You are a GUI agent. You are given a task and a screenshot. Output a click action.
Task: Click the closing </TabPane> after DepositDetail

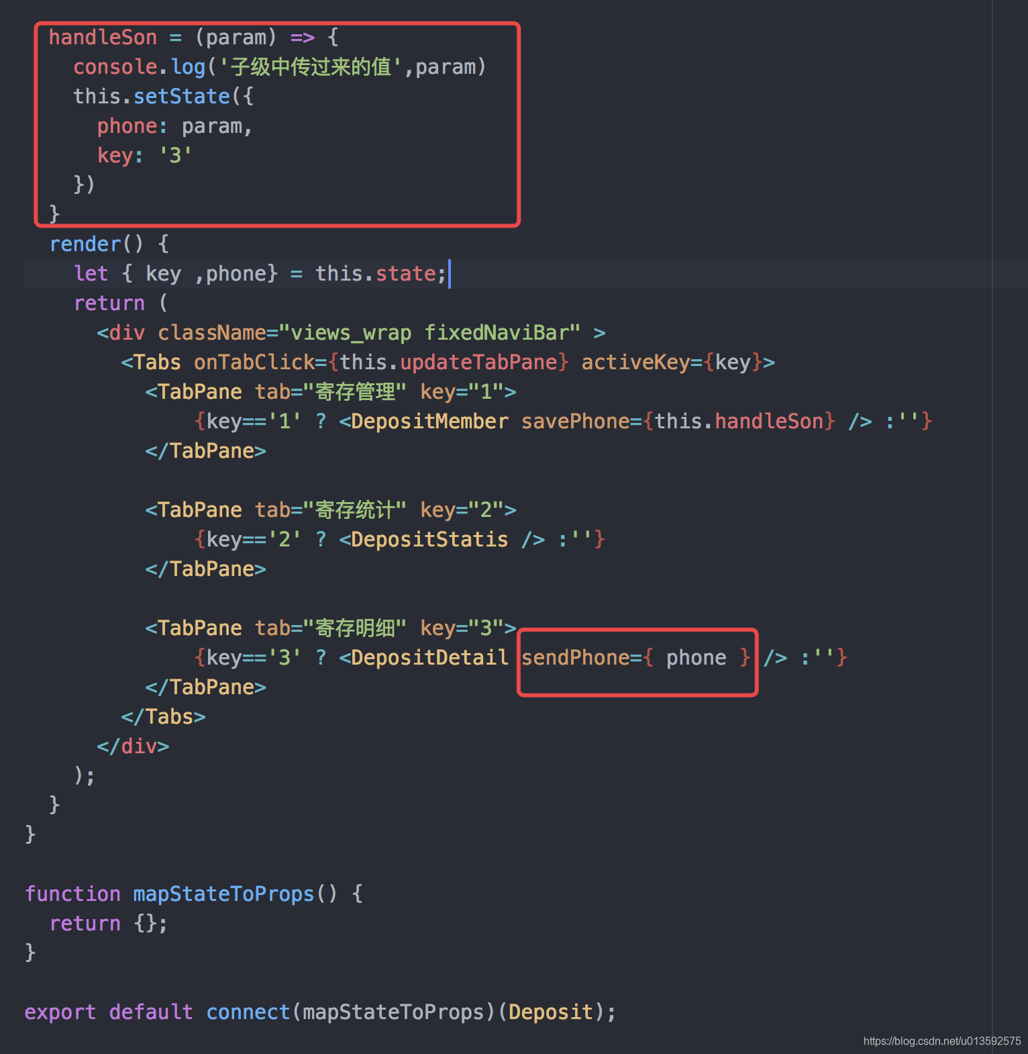[x=206, y=687]
